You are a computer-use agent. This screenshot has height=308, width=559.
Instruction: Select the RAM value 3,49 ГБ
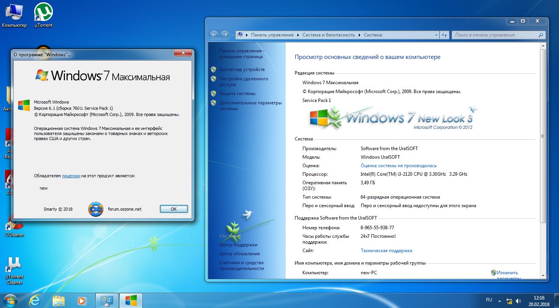point(368,183)
